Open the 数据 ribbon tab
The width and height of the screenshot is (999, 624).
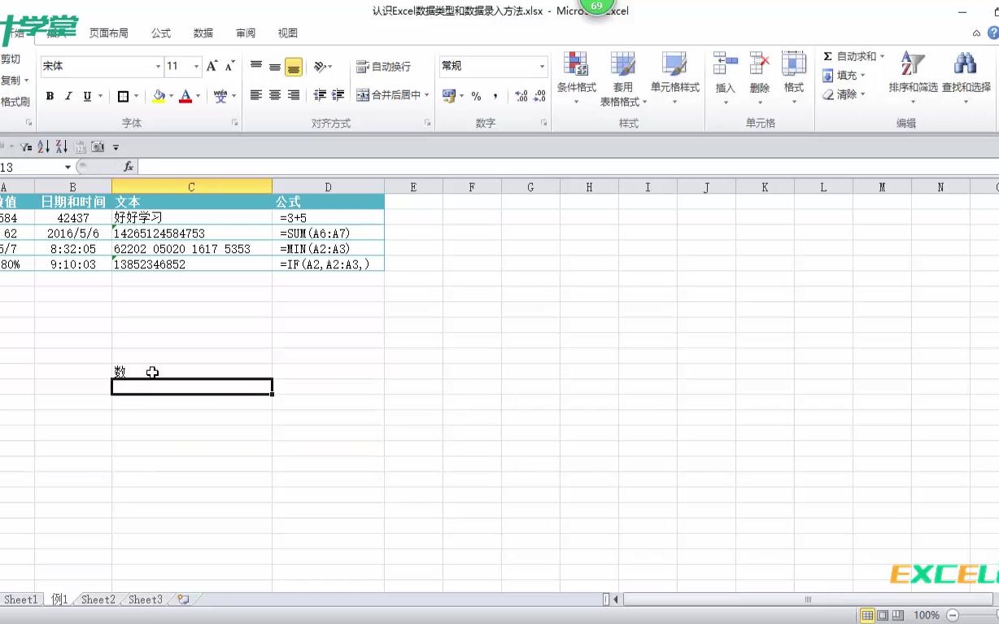point(203,33)
